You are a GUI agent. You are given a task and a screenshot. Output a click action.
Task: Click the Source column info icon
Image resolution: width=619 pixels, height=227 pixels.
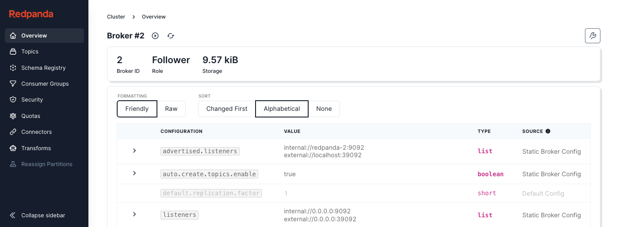click(548, 131)
